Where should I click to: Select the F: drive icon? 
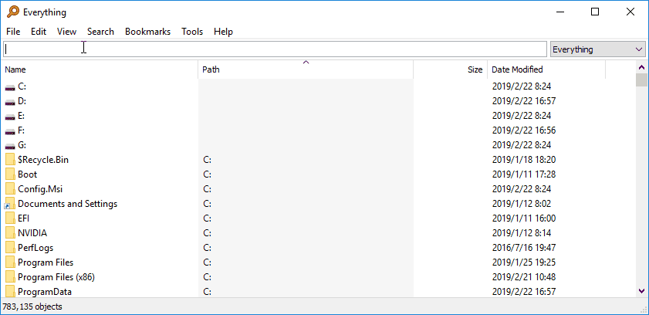pos(10,130)
